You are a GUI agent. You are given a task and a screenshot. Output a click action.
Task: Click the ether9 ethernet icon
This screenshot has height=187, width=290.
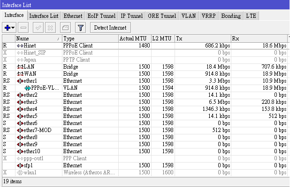(x=20, y=144)
